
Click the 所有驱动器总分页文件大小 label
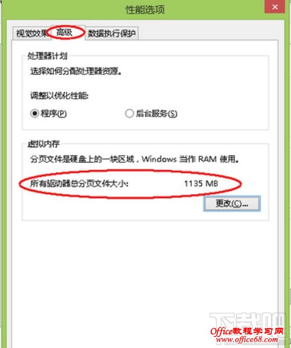point(79,184)
